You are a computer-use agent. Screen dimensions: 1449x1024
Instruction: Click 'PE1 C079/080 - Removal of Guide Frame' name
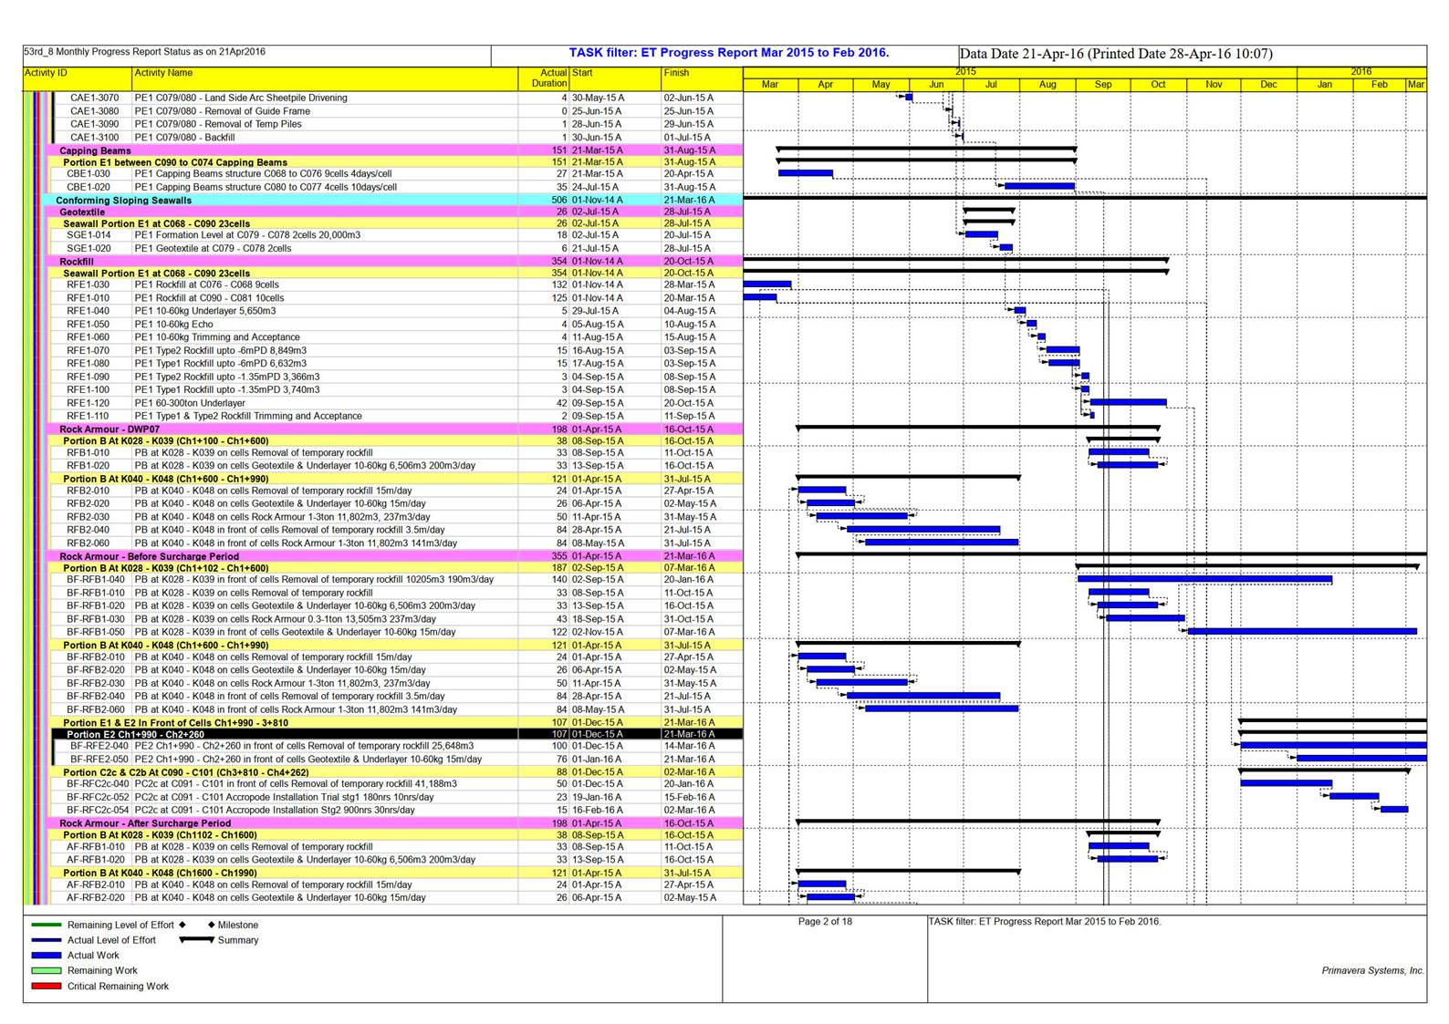tap(222, 111)
